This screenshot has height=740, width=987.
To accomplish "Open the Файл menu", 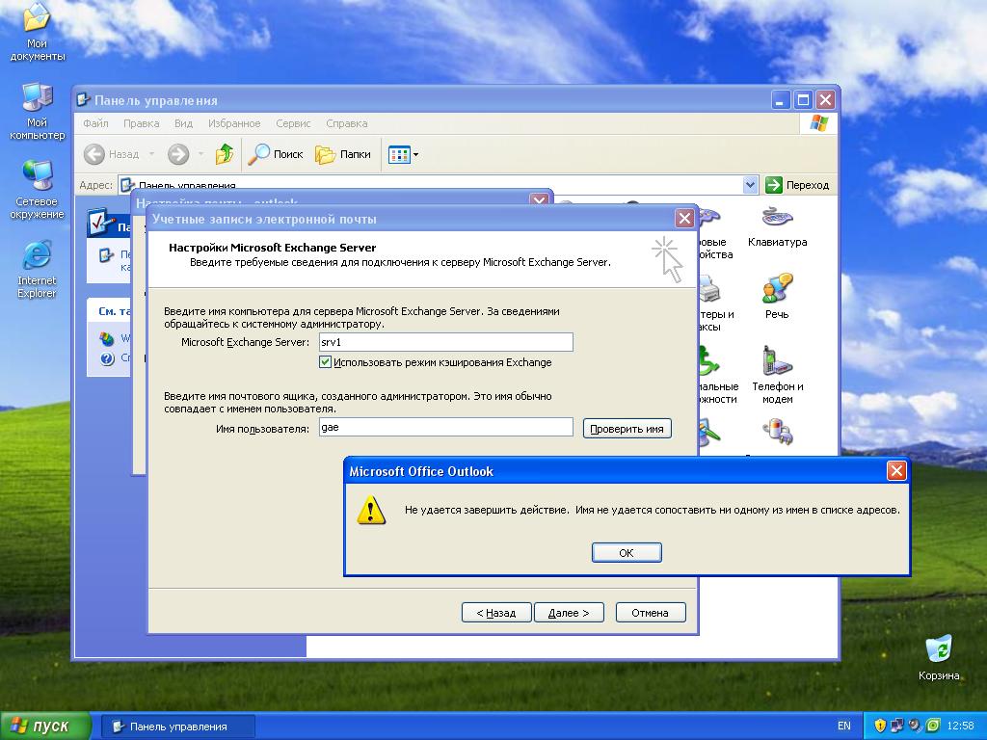I will (x=95, y=123).
